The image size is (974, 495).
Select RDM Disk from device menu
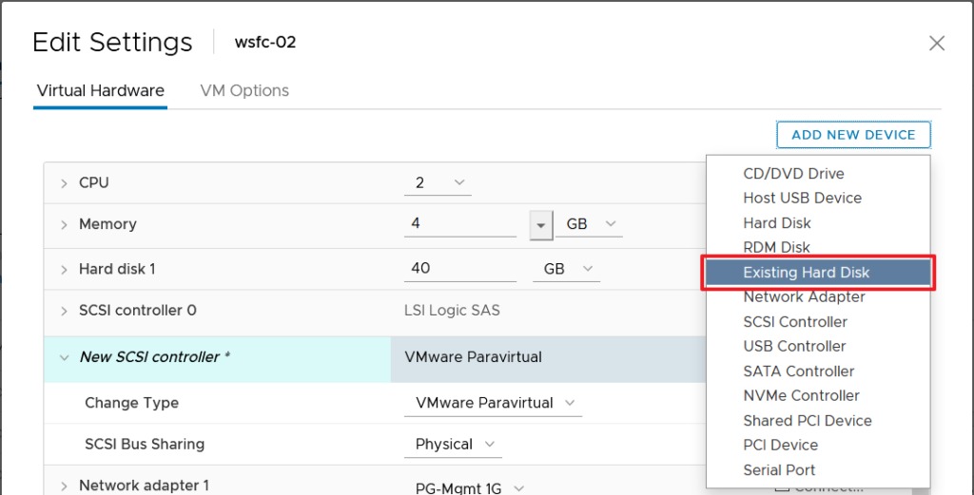(776, 248)
